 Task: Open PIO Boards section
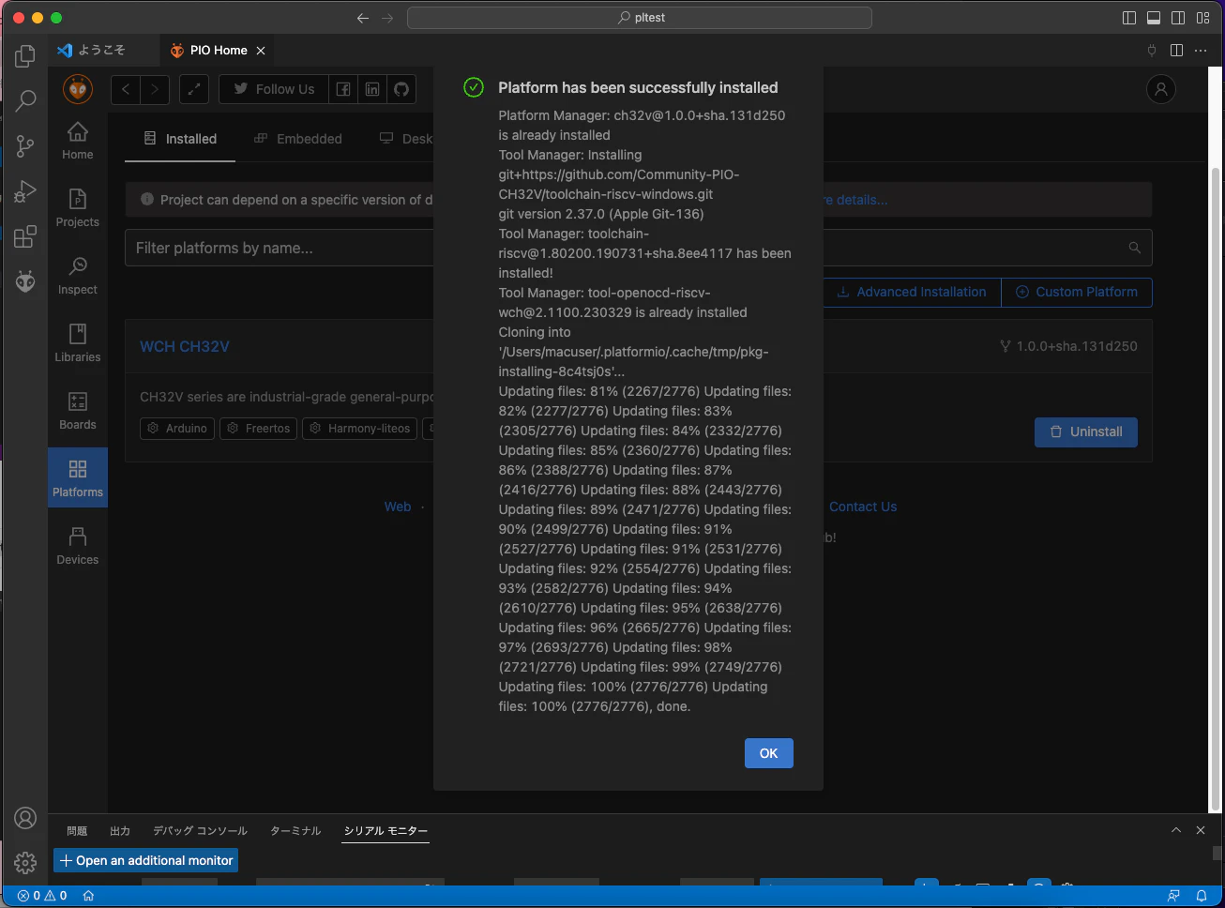[x=78, y=411]
